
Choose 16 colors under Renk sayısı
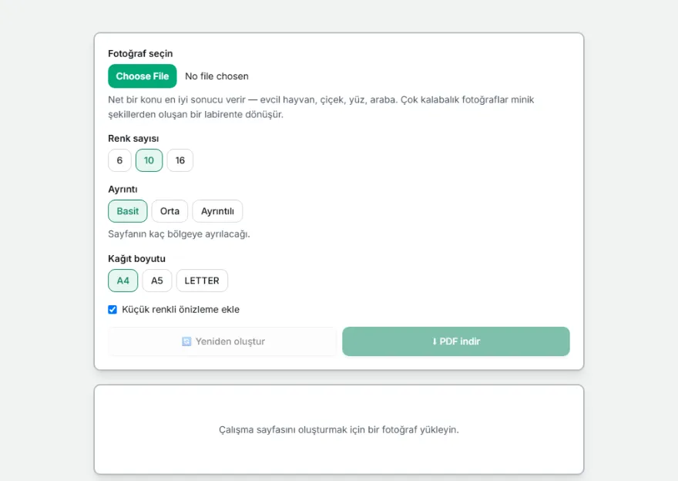point(180,160)
